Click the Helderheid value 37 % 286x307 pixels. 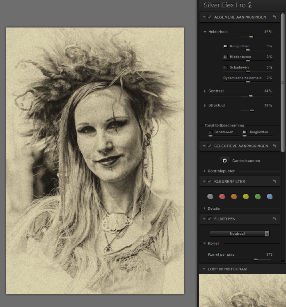(x=268, y=32)
